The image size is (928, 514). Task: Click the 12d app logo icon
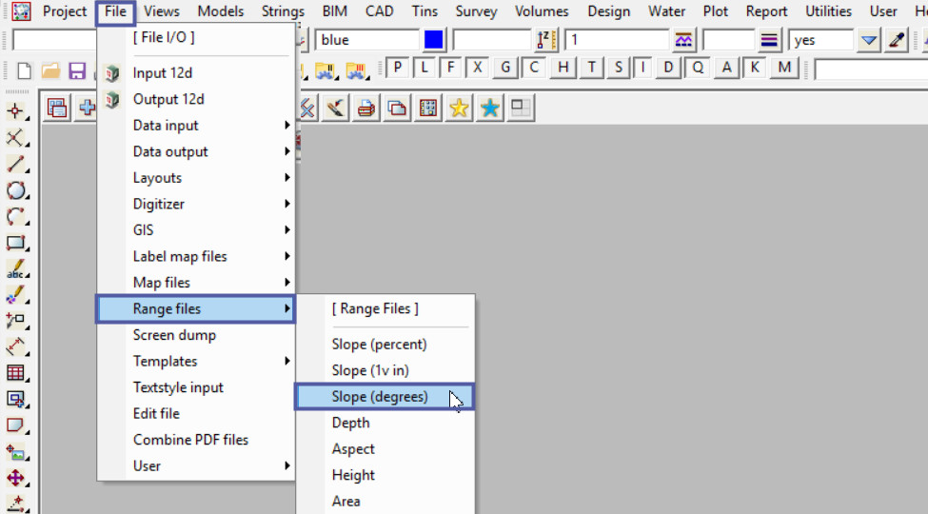pos(21,10)
